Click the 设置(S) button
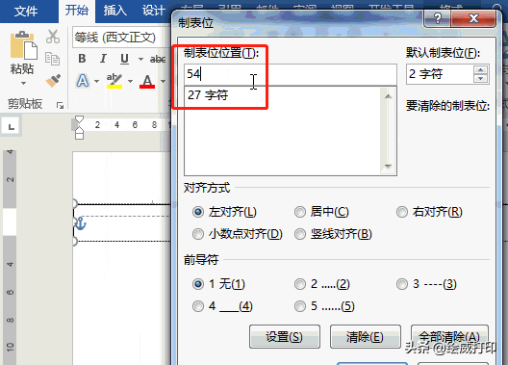This screenshot has width=508, height=365. tap(285, 337)
